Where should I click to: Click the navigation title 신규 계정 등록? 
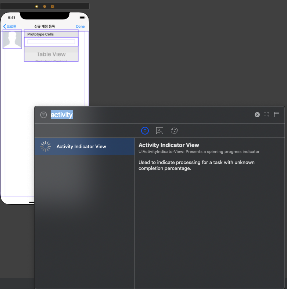[x=45, y=27]
